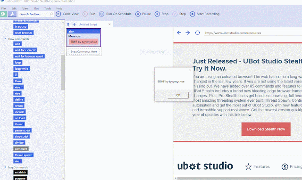
Task: Click the Run script icon
Action: tap(85, 14)
